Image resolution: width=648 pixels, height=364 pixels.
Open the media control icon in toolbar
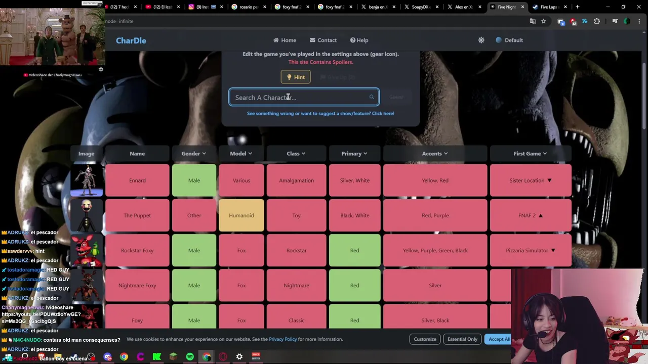point(615,21)
